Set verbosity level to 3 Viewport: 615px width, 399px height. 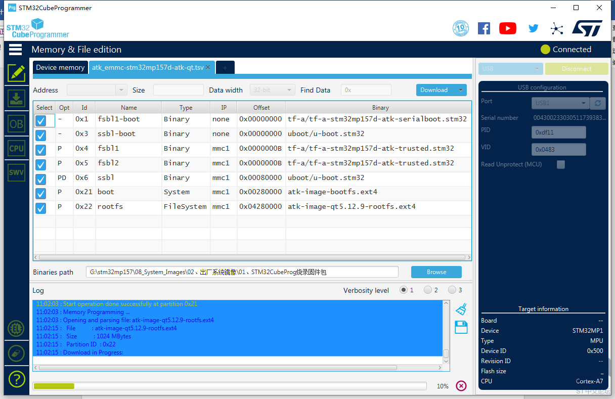pos(452,290)
